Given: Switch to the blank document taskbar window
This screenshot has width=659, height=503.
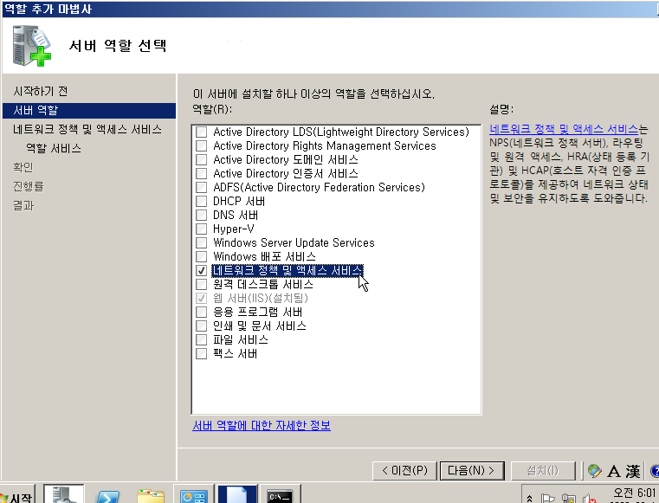Looking at the screenshot, I should point(237,495).
